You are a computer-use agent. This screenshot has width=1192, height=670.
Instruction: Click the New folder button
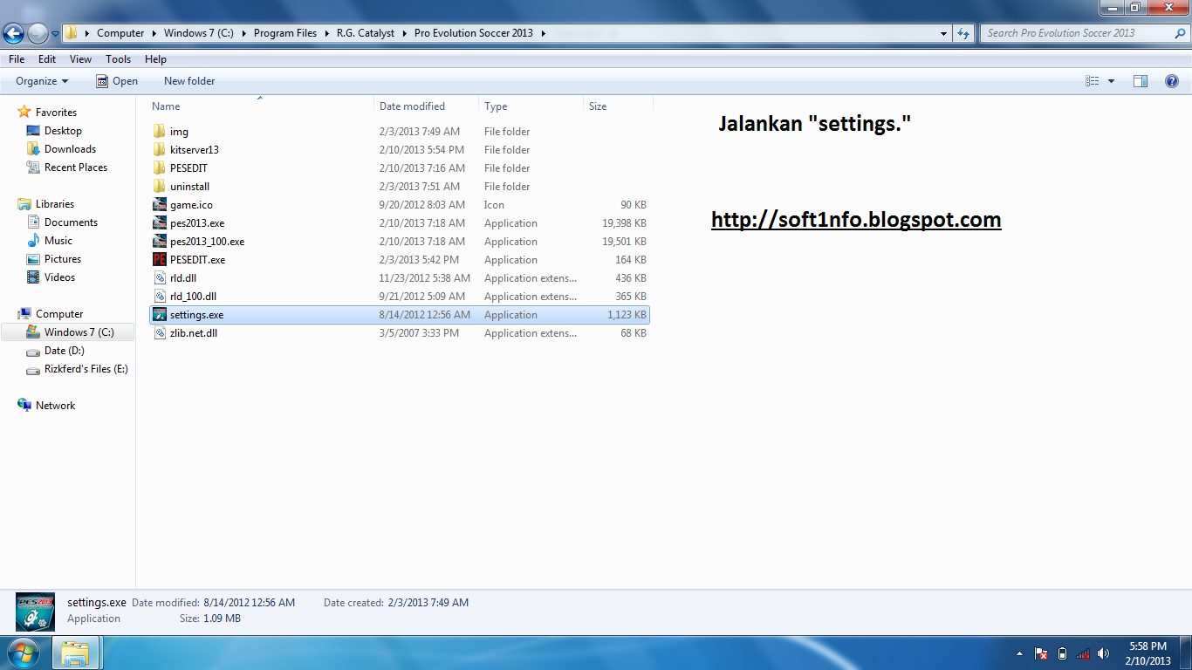(189, 81)
